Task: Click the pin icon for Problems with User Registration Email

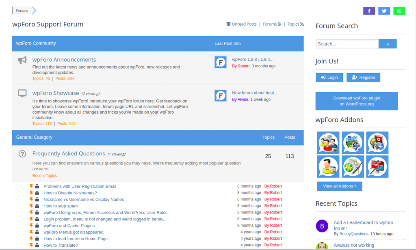Action: point(31,186)
